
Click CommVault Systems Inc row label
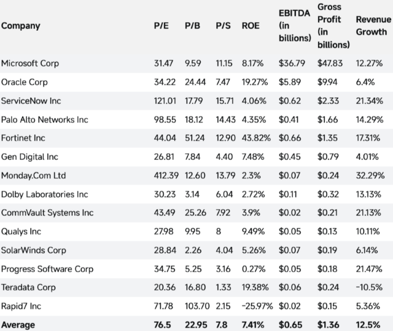[x=47, y=213]
